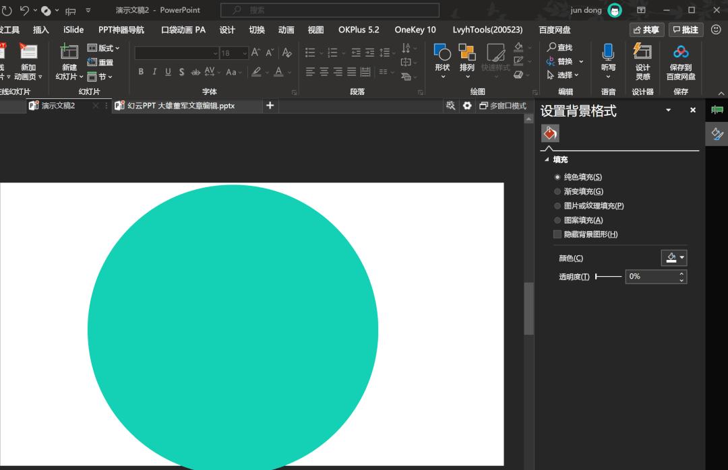Select the 纯色填充 radio button
Viewport: 728px width, 470px height.
pyautogui.click(x=558, y=176)
